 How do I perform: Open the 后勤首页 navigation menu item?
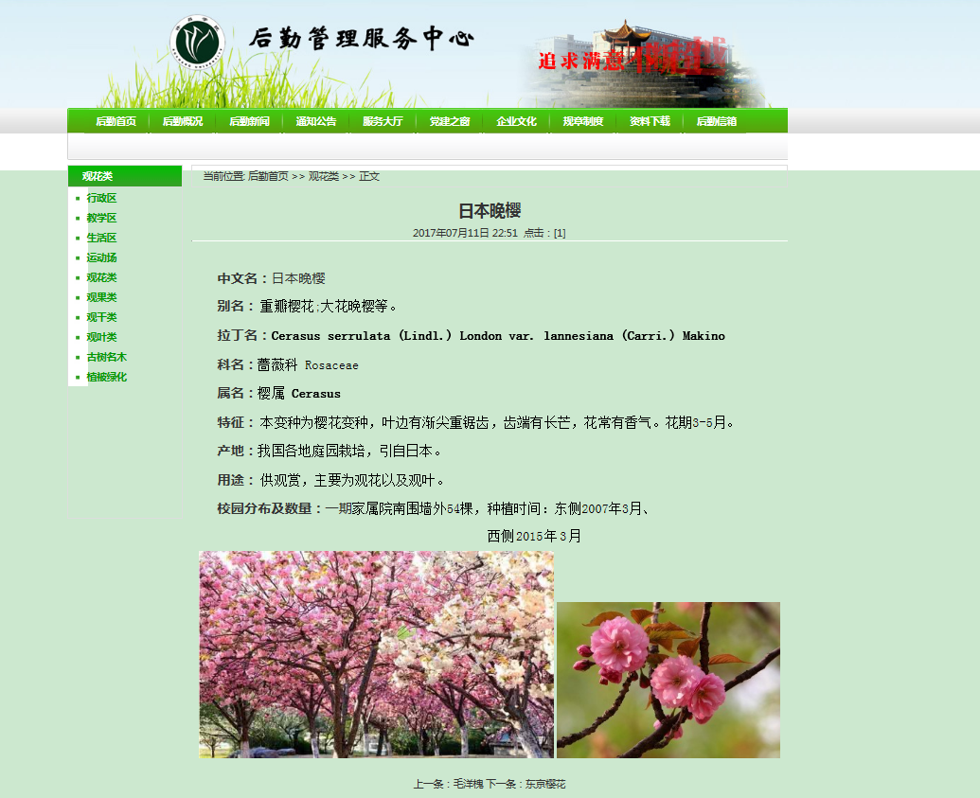(x=116, y=121)
